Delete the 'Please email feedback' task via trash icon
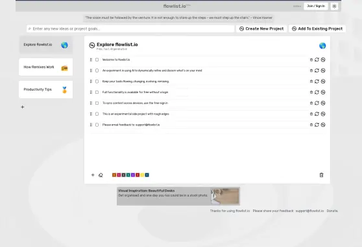Image resolution: width=362 pixels, height=247 pixels. (311, 125)
